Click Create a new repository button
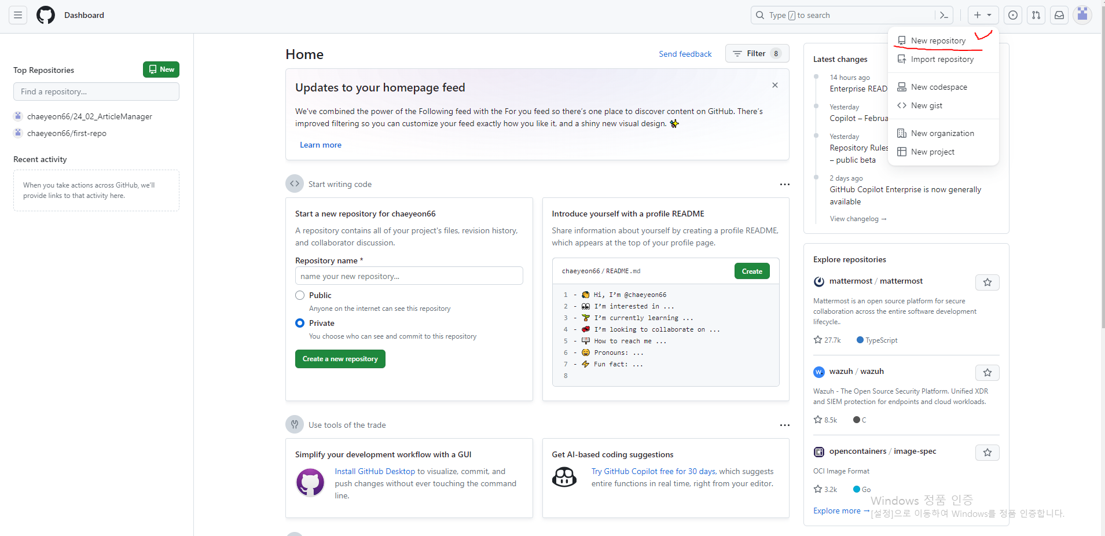1105x536 pixels. click(x=340, y=359)
